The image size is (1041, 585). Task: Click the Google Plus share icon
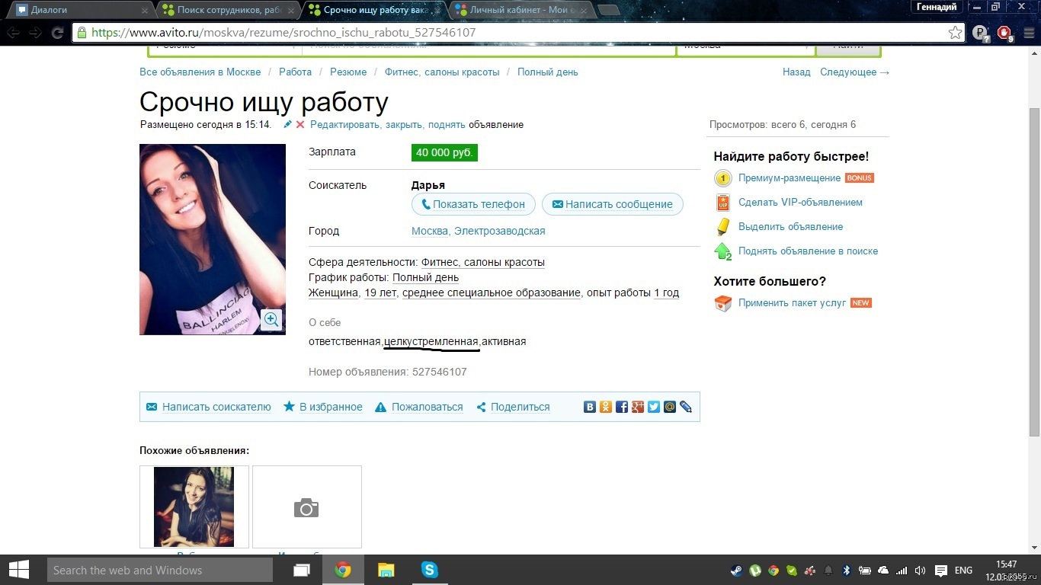coord(638,407)
